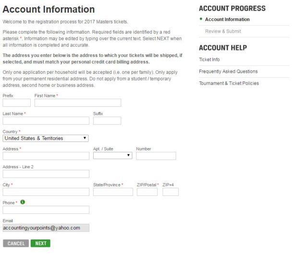293x254 pixels.
Task: Click the Phone number field
Action: (x=46, y=209)
